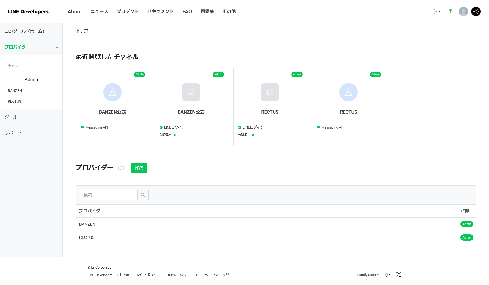The width and height of the screenshot is (489, 285).
Task: Click the © LY Corporation text
Action: click(x=100, y=267)
